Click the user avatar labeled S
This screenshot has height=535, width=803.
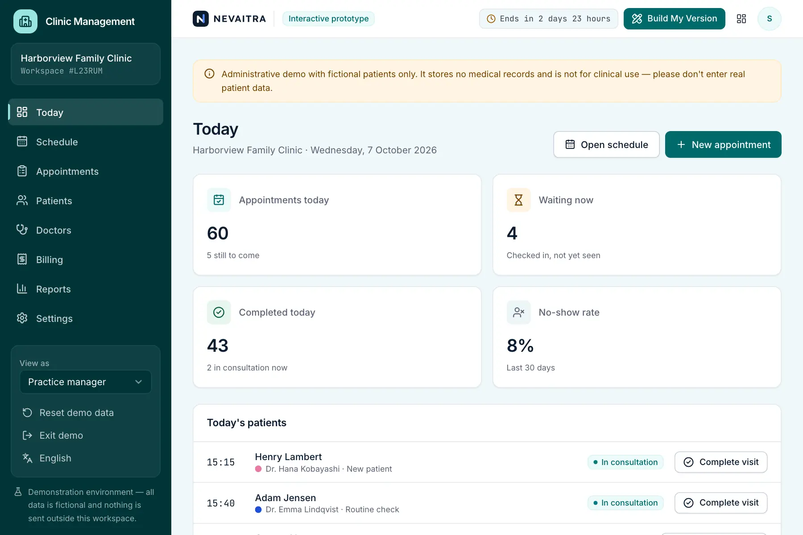coord(770,19)
